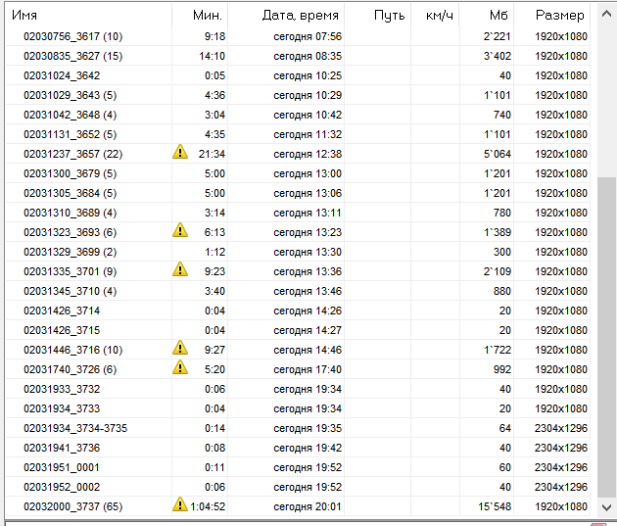
Task: Click warning icon on row 02031237_3657
Action: tap(179, 152)
